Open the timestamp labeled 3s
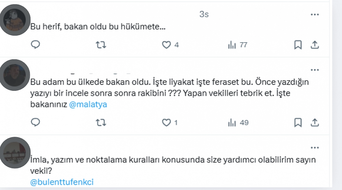342x190 pixels. tap(204, 14)
